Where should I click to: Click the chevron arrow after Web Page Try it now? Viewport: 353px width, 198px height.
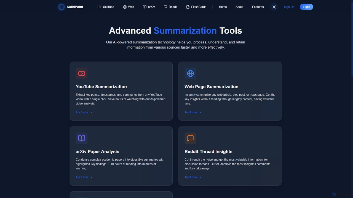click(x=200, y=112)
